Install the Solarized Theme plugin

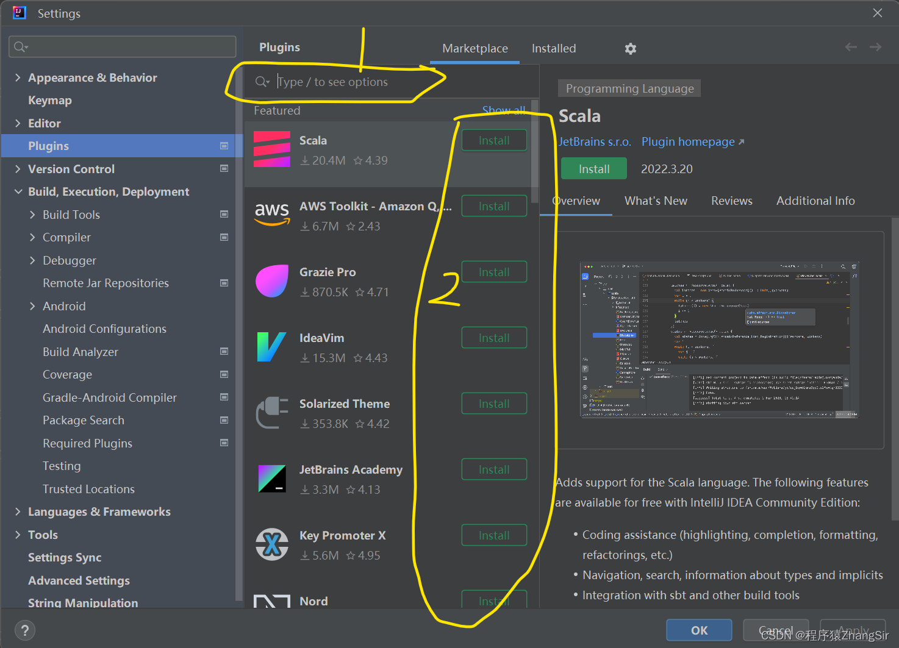(494, 404)
